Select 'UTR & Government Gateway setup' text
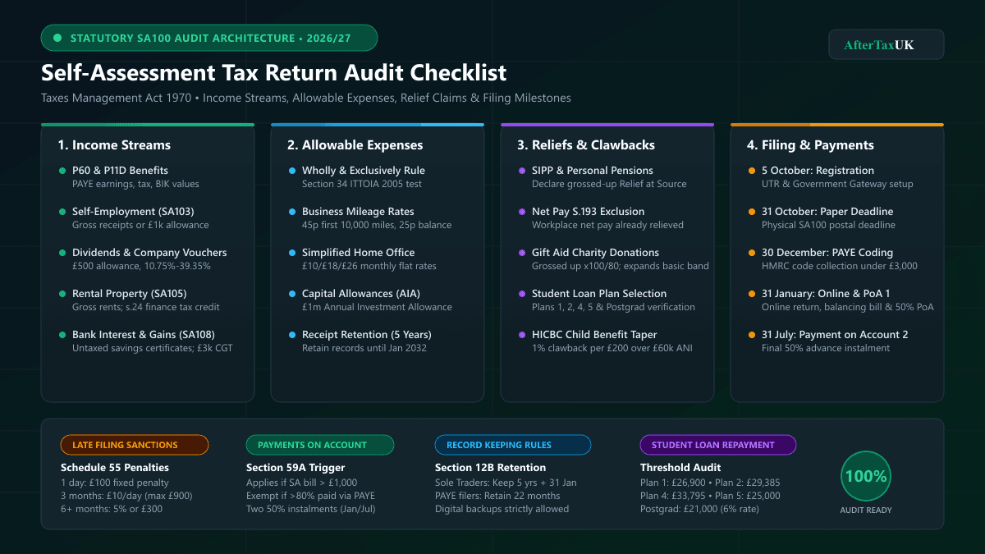The image size is (985, 554). click(837, 184)
